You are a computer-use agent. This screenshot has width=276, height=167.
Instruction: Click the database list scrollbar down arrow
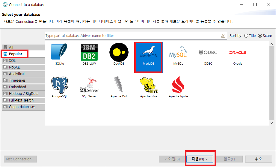272,123
